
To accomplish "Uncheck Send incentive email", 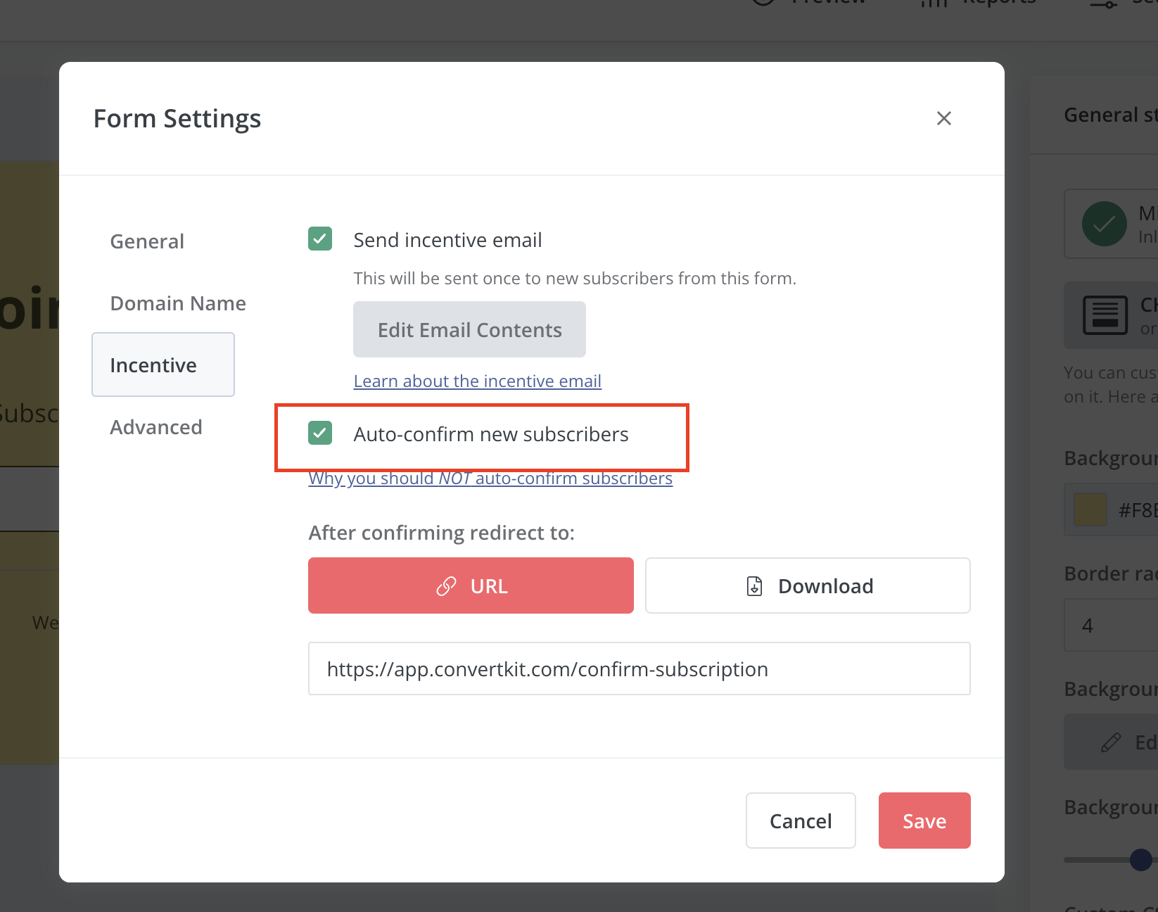I will tap(320, 239).
